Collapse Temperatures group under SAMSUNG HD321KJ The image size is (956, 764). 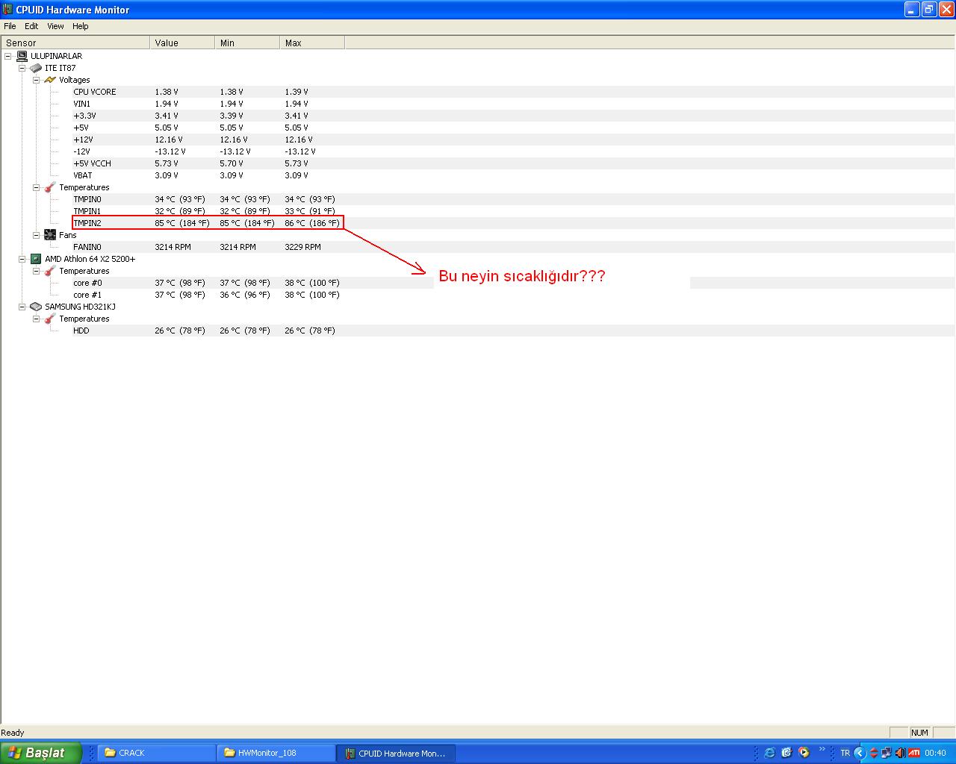point(36,319)
